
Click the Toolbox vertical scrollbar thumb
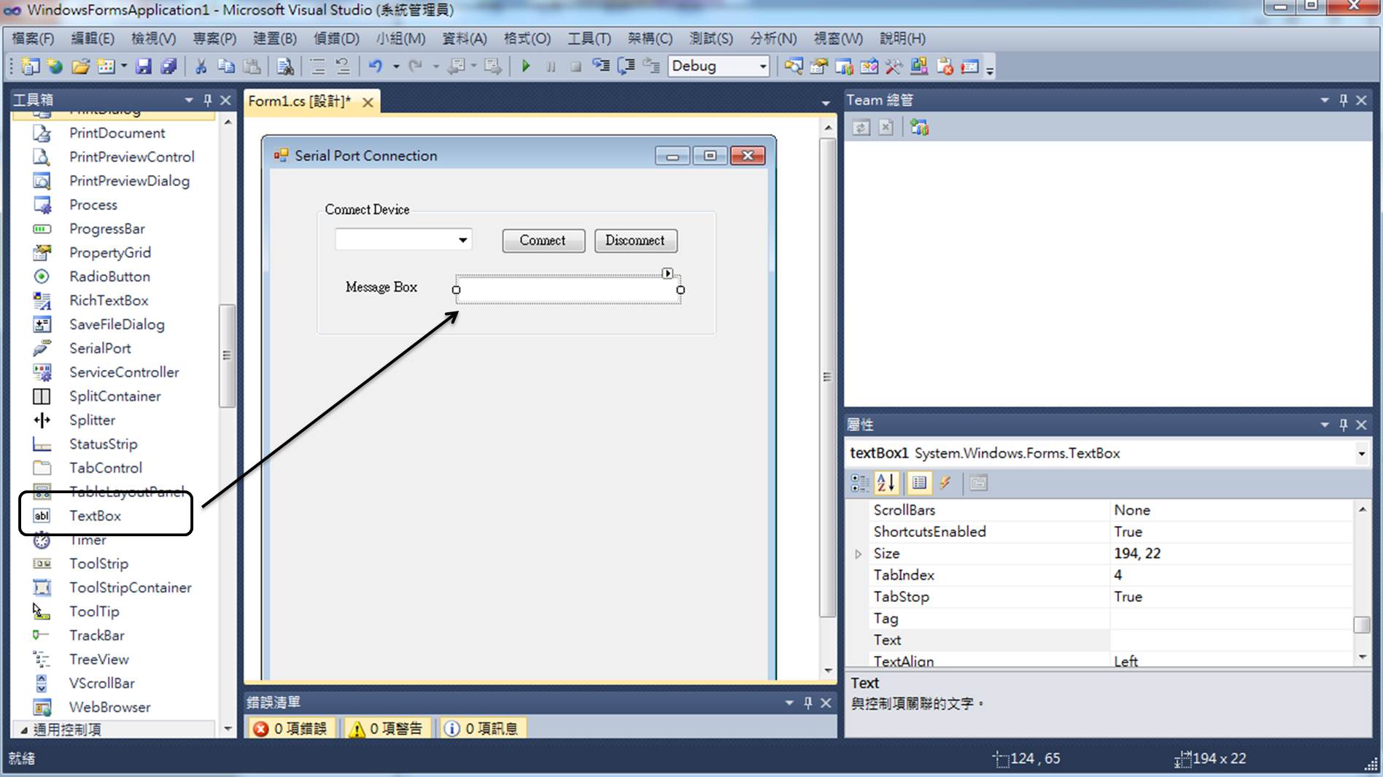click(x=227, y=355)
